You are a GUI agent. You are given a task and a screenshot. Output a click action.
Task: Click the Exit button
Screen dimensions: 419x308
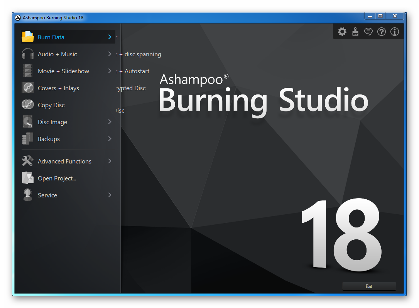(x=369, y=286)
